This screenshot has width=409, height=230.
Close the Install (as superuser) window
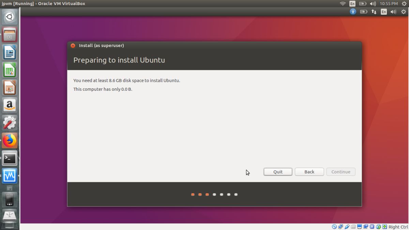pos(73,45)
